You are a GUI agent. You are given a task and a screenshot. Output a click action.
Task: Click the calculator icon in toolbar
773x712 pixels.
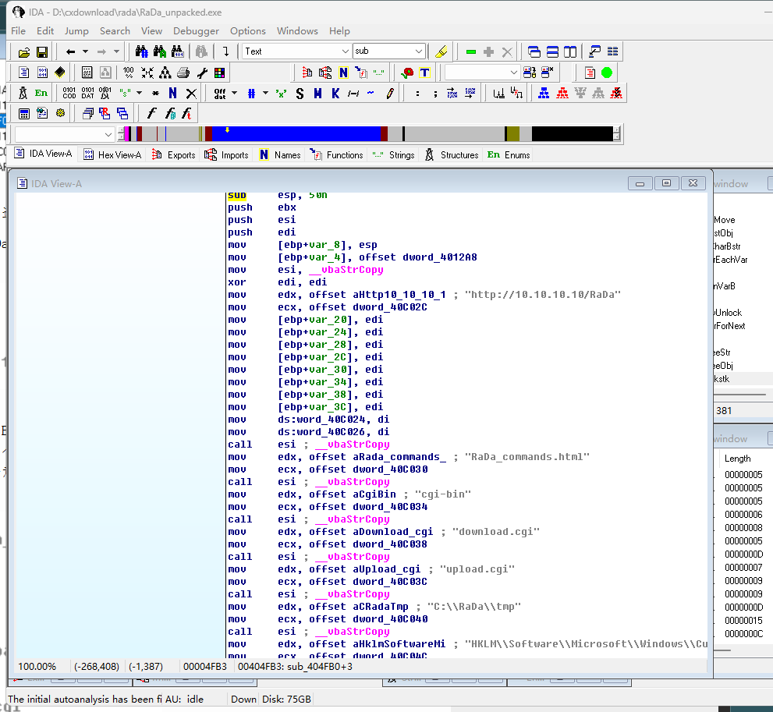23,114
